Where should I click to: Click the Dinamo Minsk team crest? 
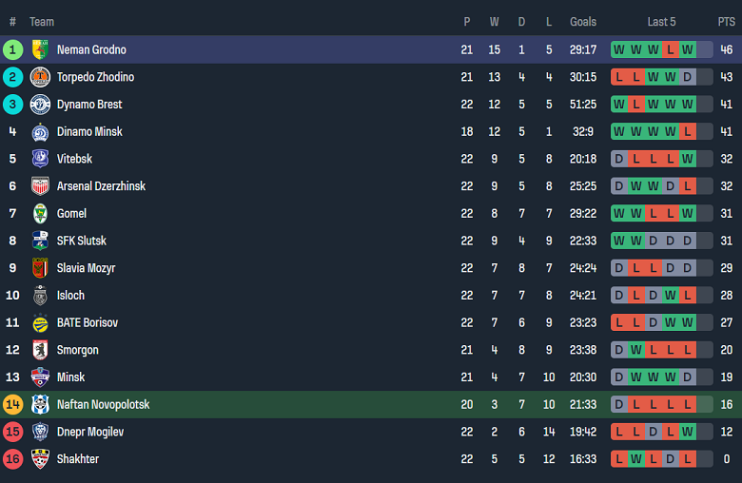40,132
